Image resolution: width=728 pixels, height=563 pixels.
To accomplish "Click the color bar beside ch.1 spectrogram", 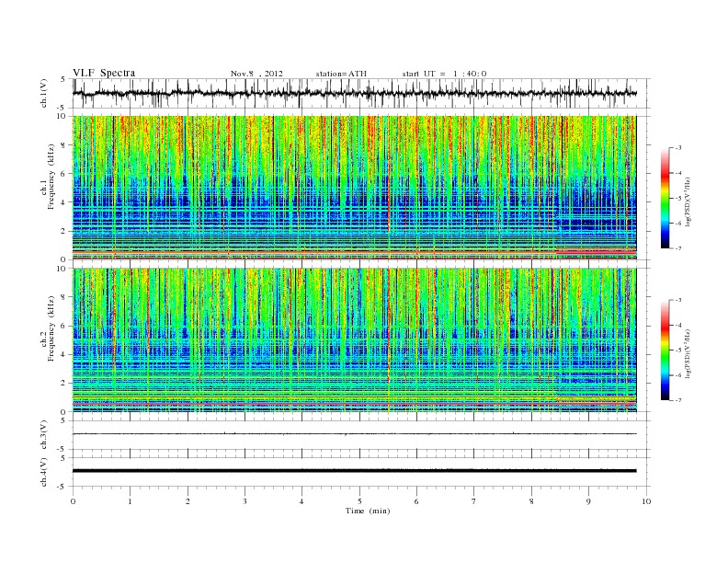I will pos(665,198).
